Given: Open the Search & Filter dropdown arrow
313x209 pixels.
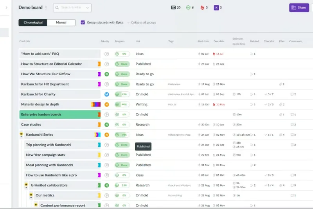Looking at the screenshot, I should 88,7.
